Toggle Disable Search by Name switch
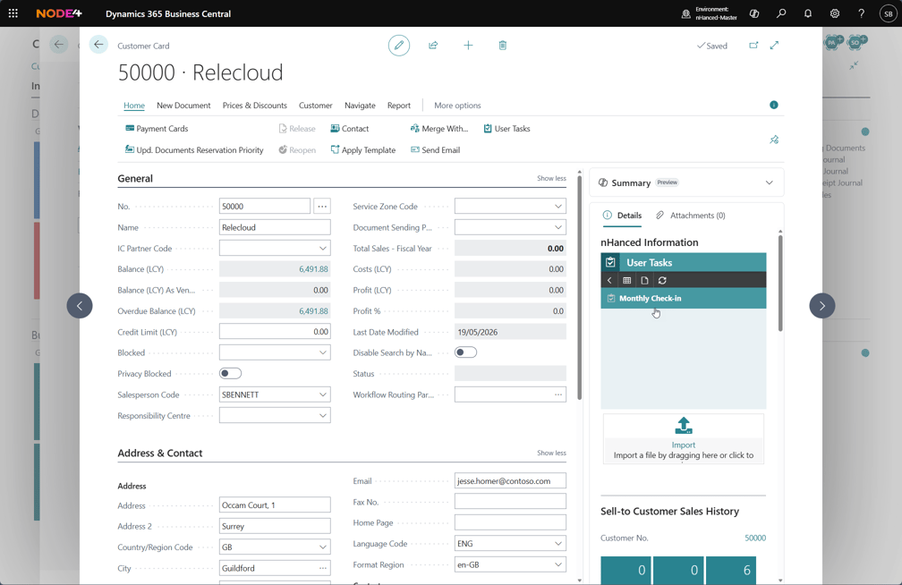 click(465, 352)
